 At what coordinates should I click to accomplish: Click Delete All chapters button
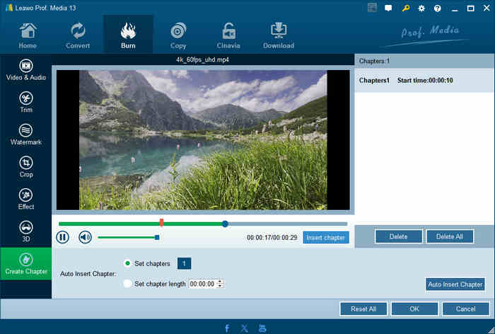coord(450,236)
